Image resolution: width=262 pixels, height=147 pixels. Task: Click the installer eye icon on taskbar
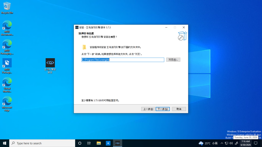click(117, 143)
